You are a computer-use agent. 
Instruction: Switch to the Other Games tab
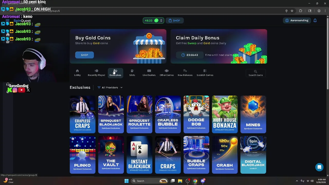pos(167,73)
